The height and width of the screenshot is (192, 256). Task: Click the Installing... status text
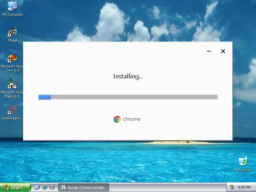click(x=128, y=76)
